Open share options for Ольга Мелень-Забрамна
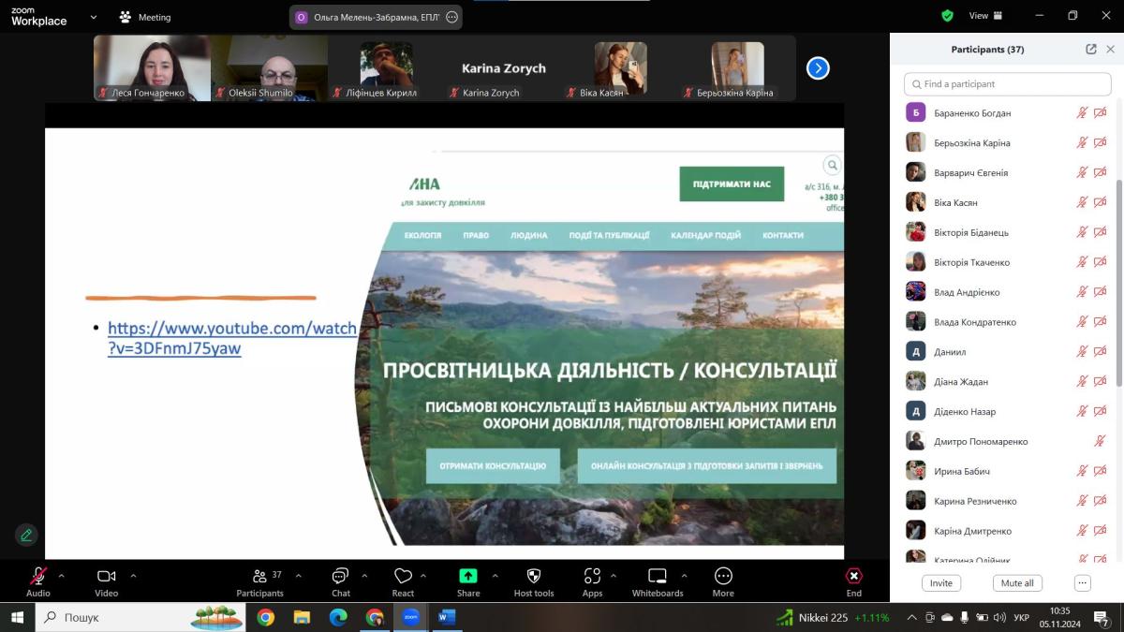 pos(452,17)
